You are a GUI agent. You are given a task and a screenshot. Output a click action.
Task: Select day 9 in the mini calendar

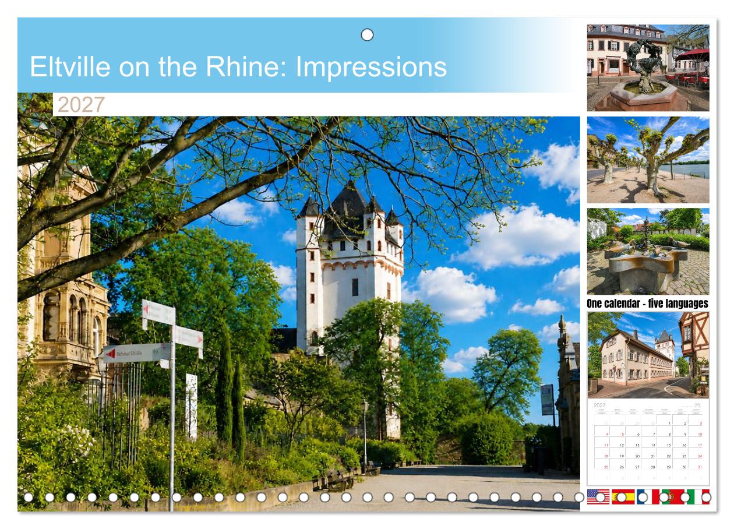(x=685, y=434)
